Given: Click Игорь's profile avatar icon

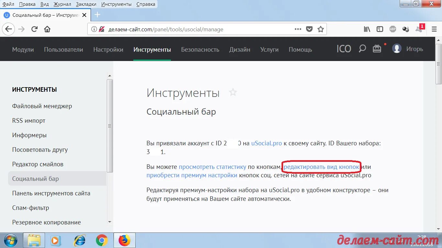Looking at the screenshot, I should (x=397, y=48).
